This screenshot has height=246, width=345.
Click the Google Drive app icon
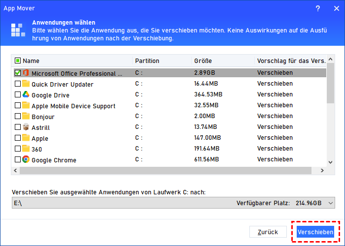click(x=26, y=95)
